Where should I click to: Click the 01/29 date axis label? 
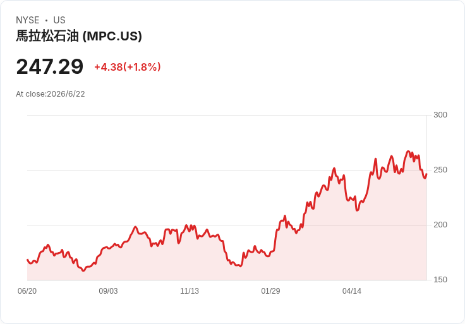(x=270, y=291)
